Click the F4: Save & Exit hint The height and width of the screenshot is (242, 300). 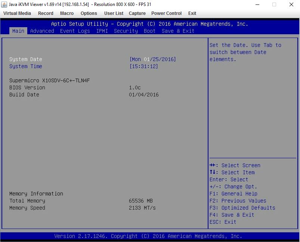(232, 215)
